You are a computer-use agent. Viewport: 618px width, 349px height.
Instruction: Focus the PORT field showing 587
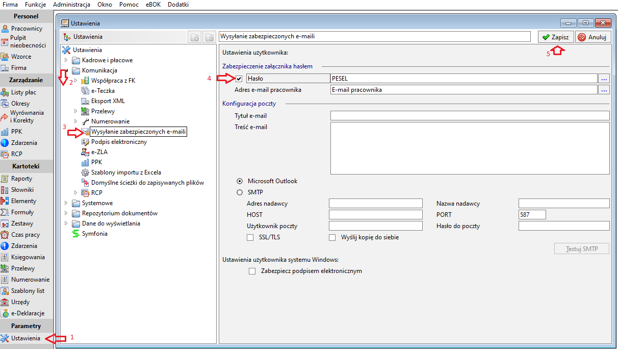click(x=532, y=215)
